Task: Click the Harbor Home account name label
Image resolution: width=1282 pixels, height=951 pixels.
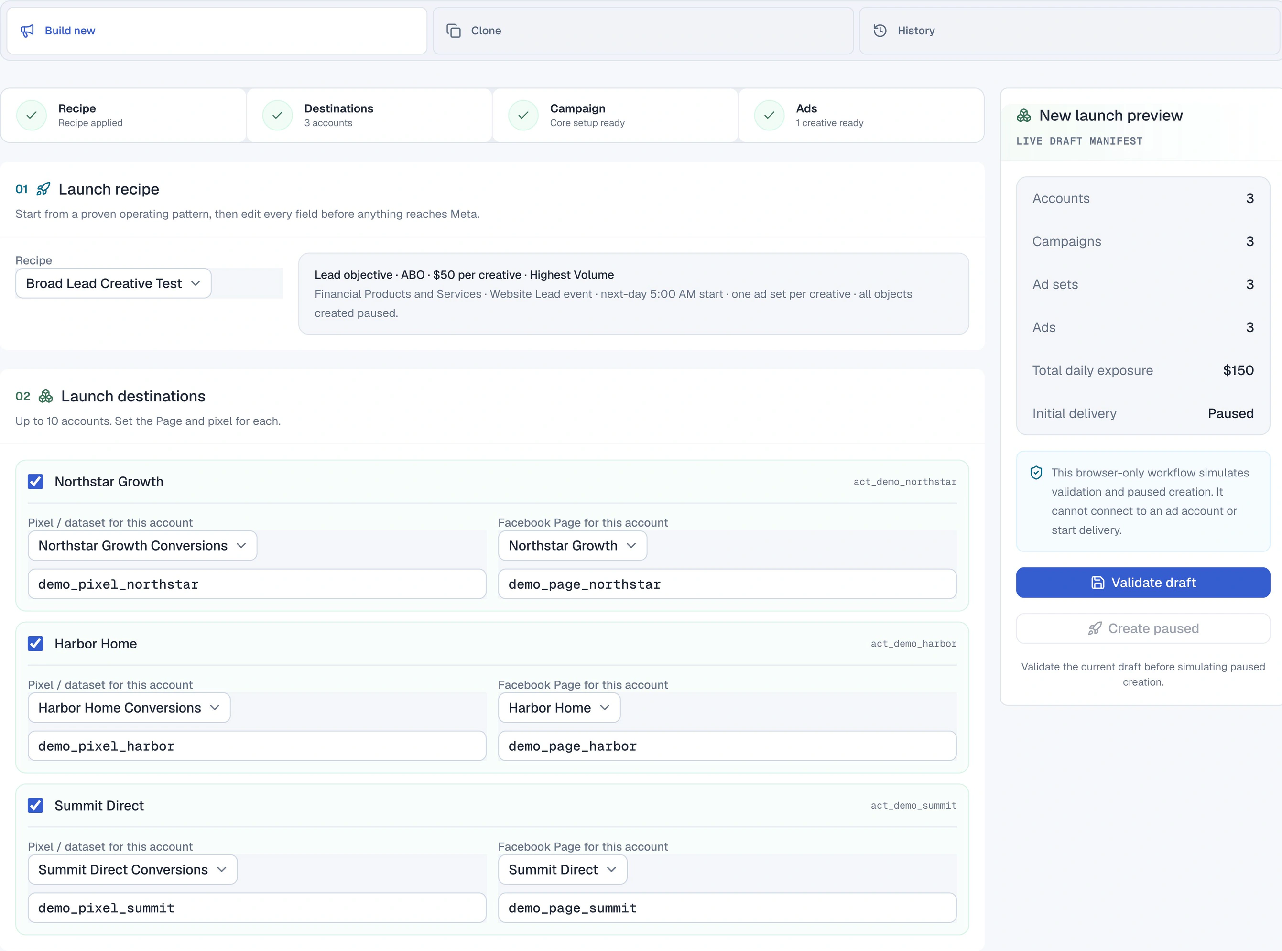Action: point(96,644)
